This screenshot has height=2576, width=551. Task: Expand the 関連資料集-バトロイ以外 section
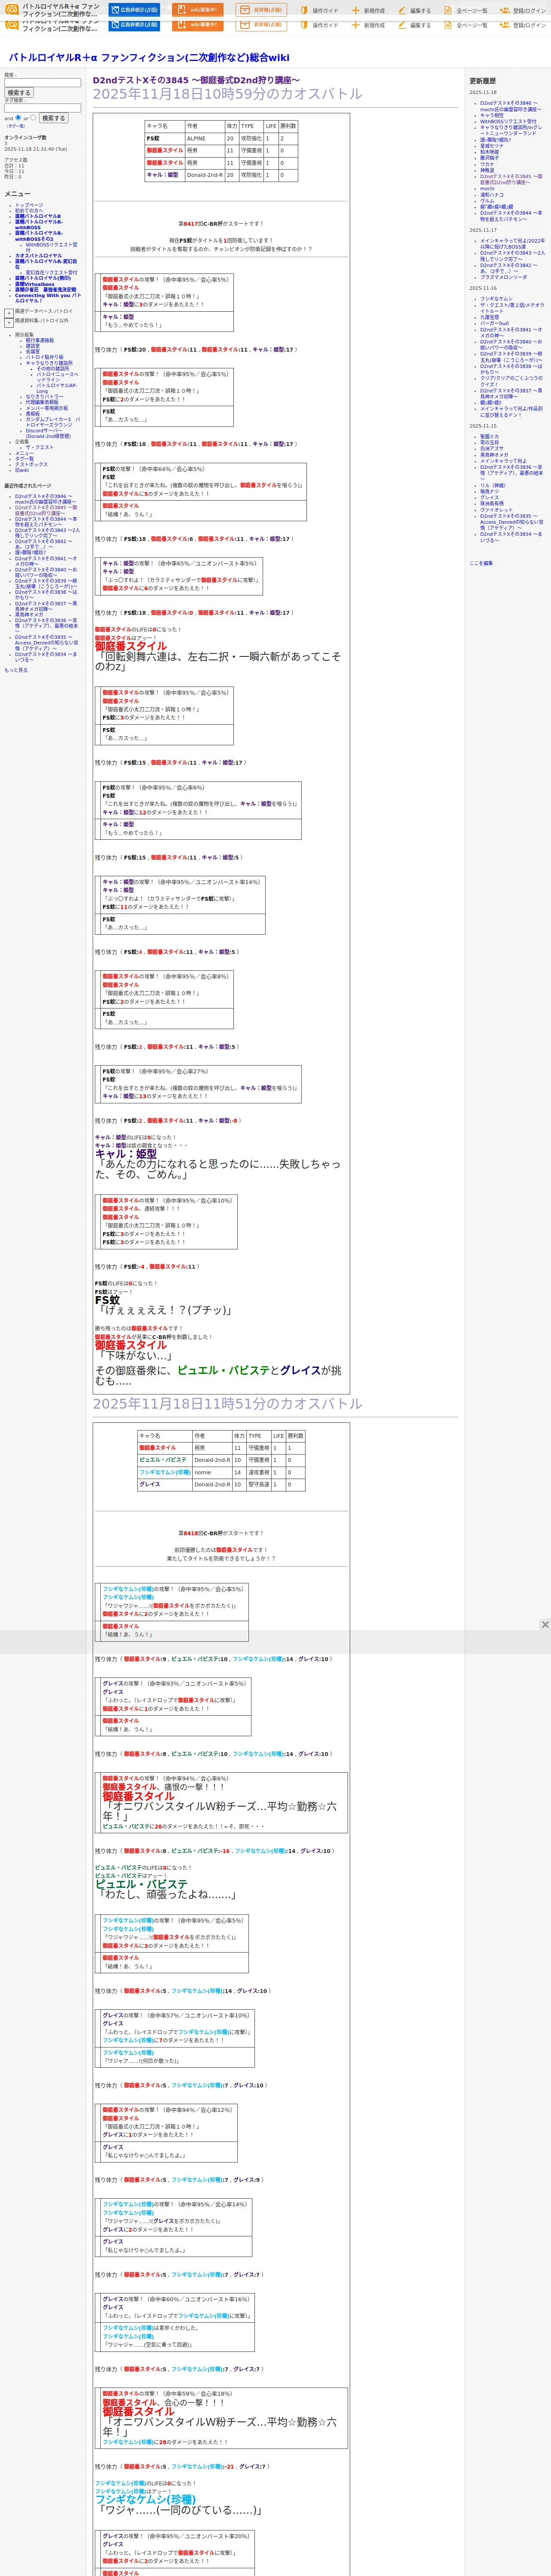pos(9,322)
